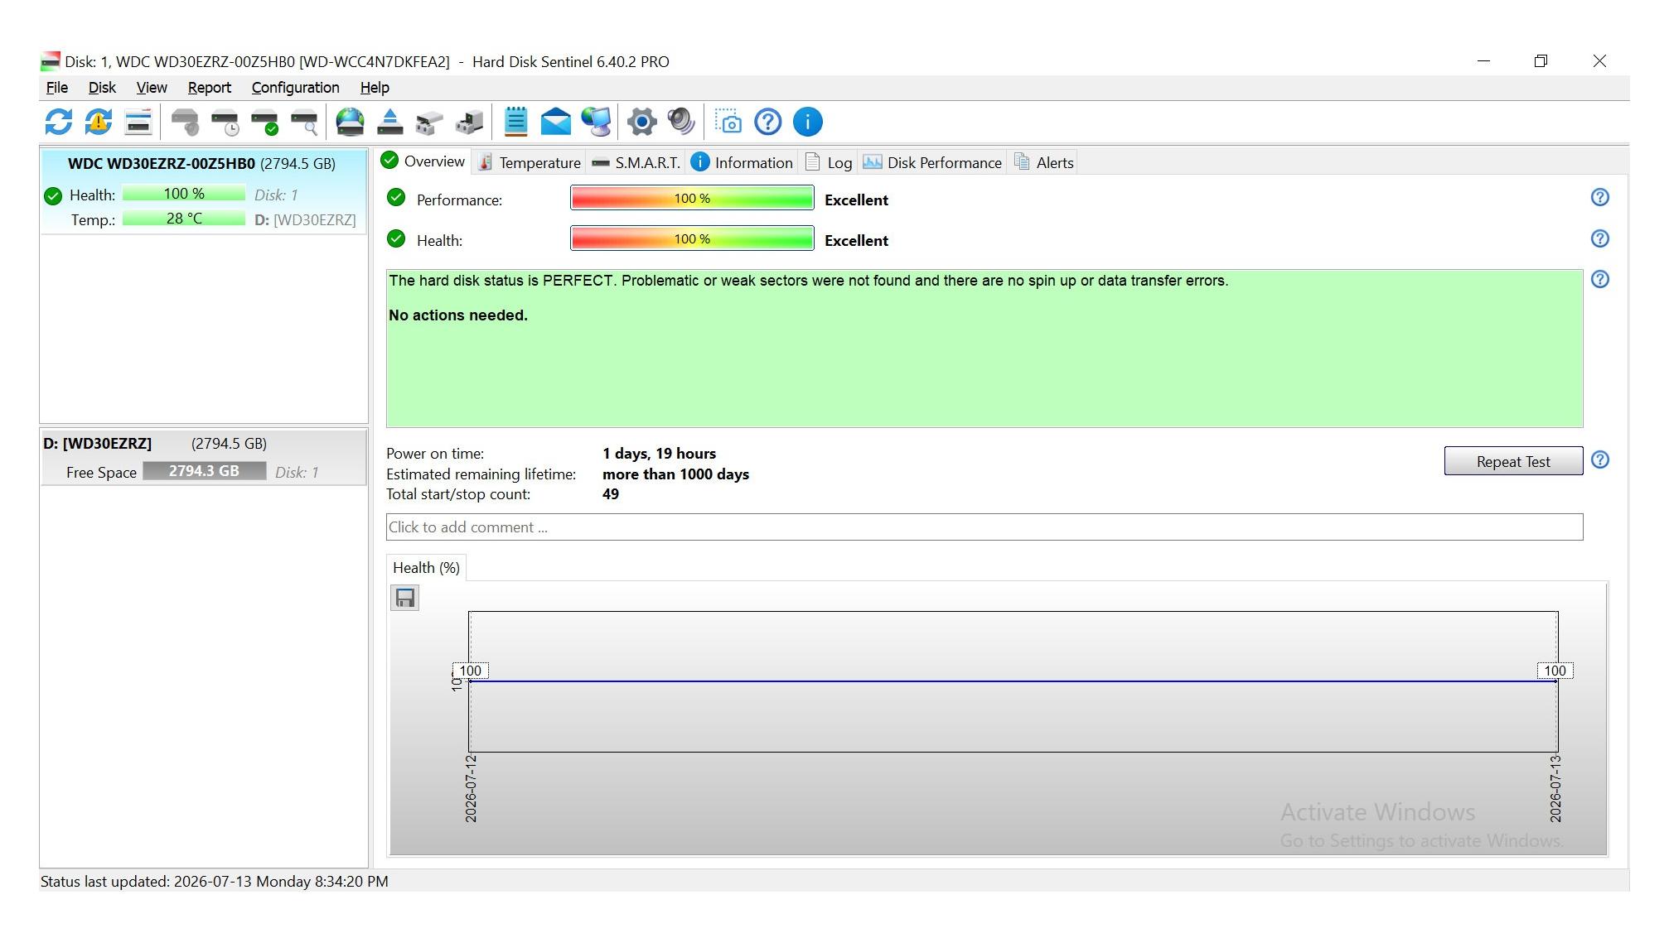
Task: Click the sidebar Health 100 % bar
Action: (x=184, y=194)
